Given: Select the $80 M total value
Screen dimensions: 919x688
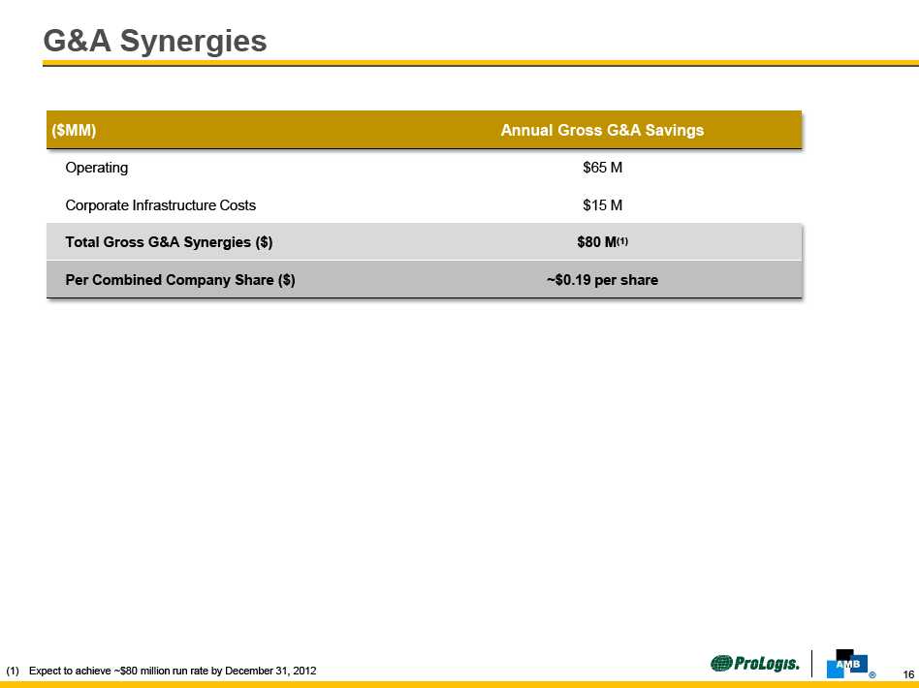Looking at the screenshot, I should pyautogui.click(x=595, y=242).
